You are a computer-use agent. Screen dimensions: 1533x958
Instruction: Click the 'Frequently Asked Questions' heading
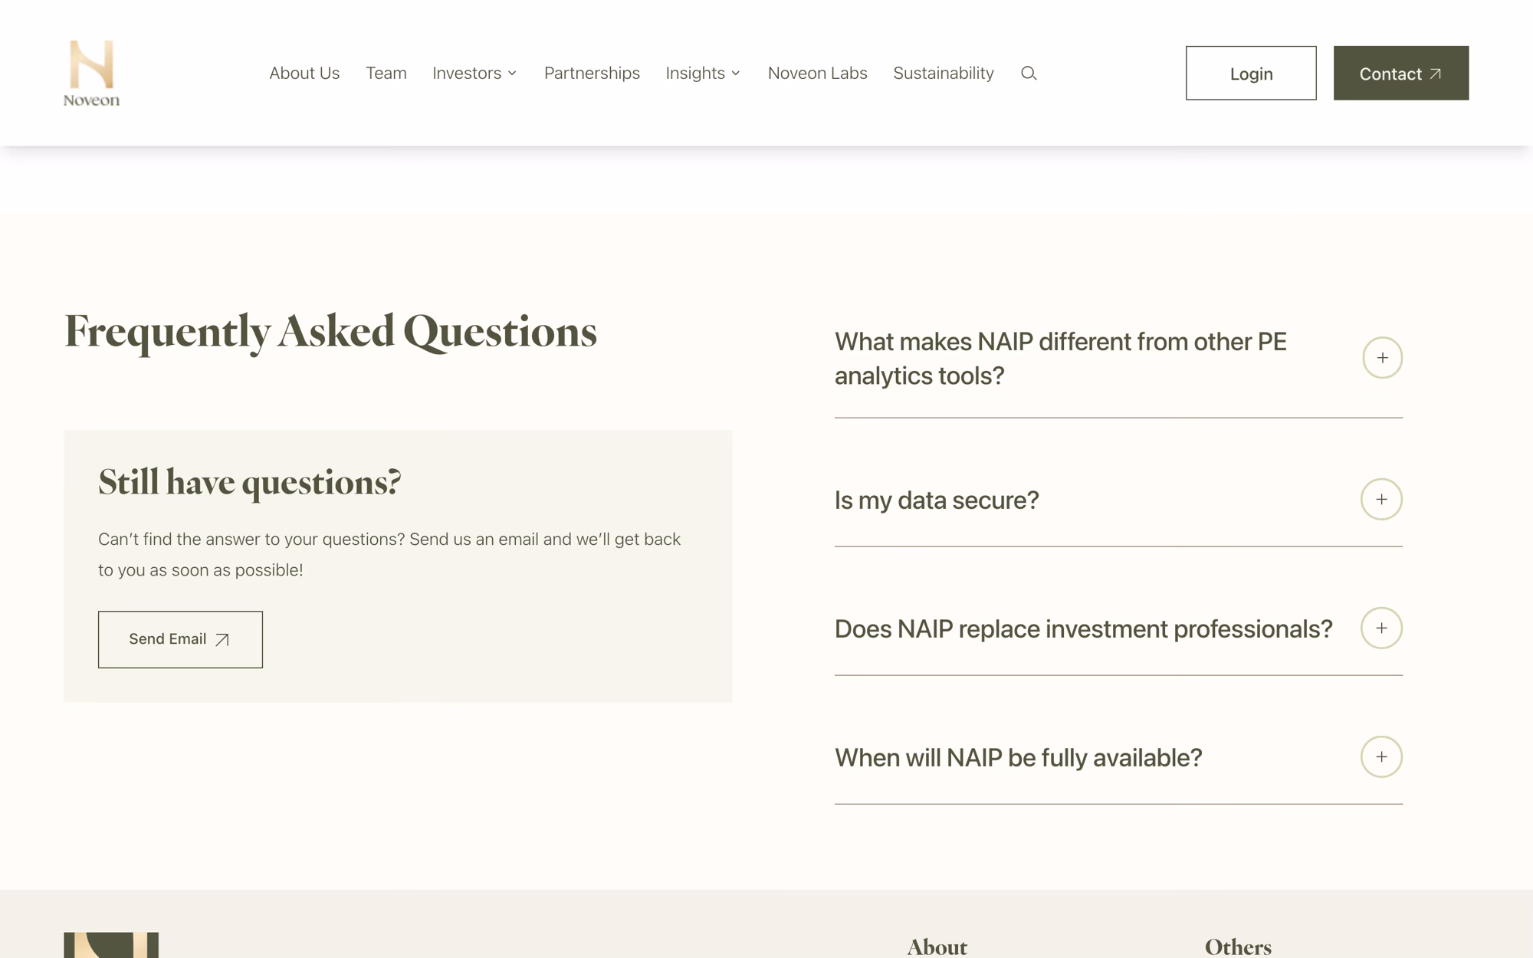click(x=330, y=332)
